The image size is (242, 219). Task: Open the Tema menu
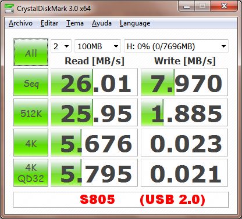click(x=75, y=23)
